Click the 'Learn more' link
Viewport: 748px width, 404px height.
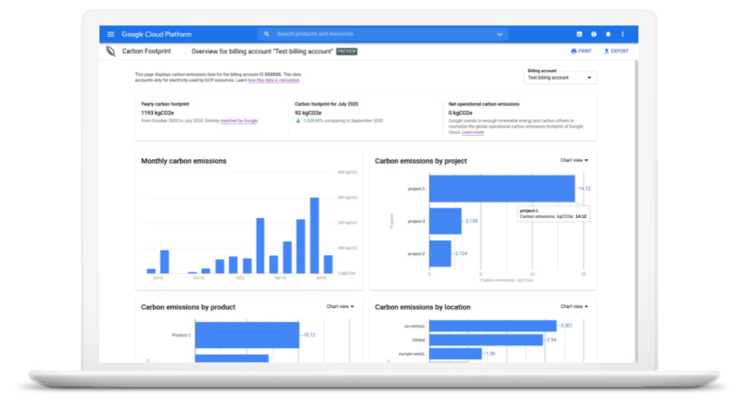[x=473, y=132]
